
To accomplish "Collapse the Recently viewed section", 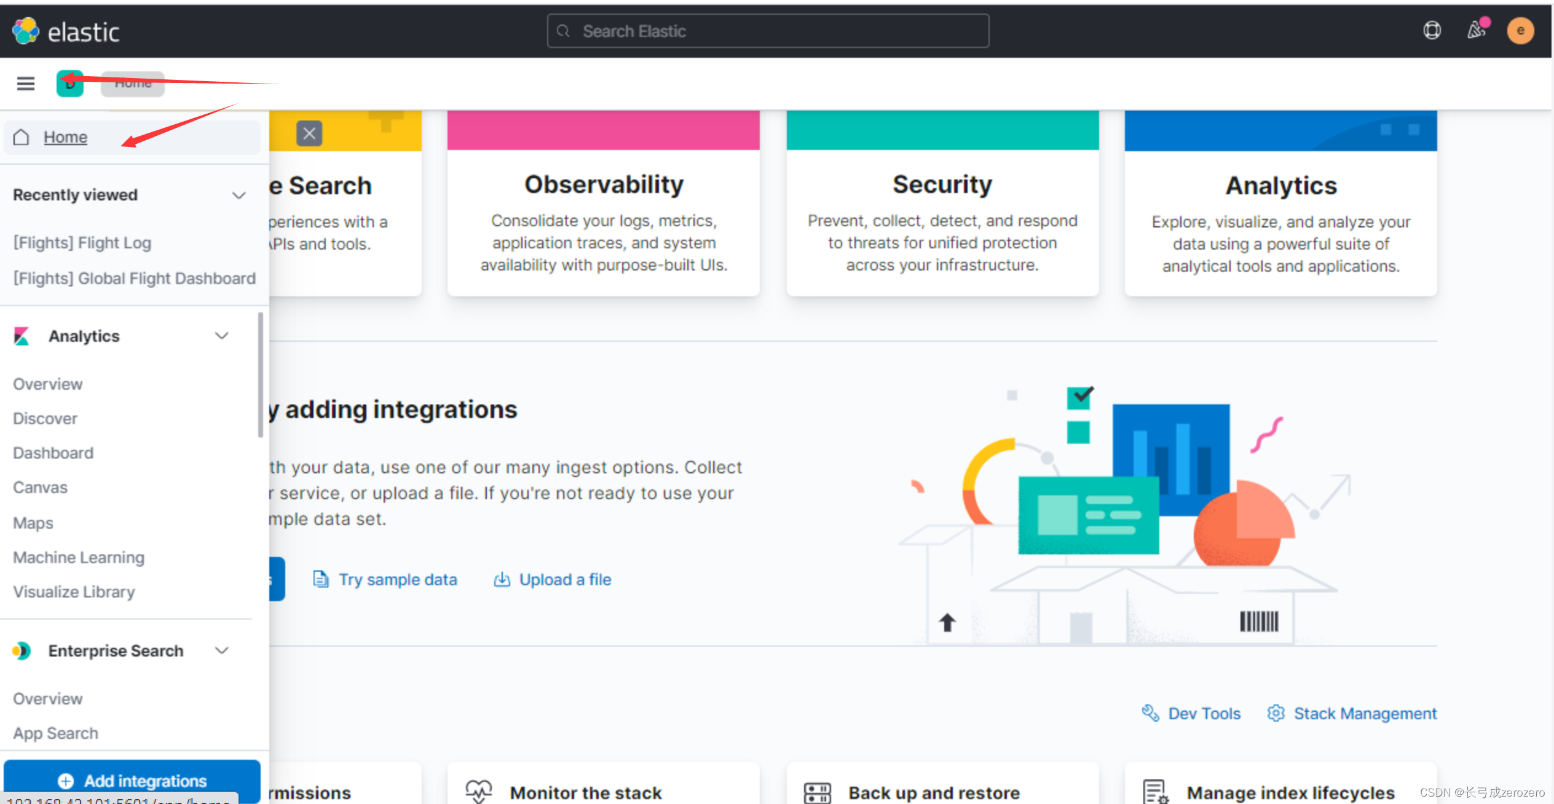I will [x=239, y=195].
